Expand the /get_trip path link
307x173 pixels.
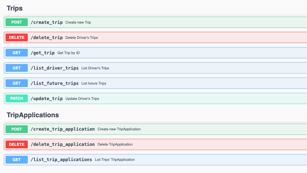[43, 53]
